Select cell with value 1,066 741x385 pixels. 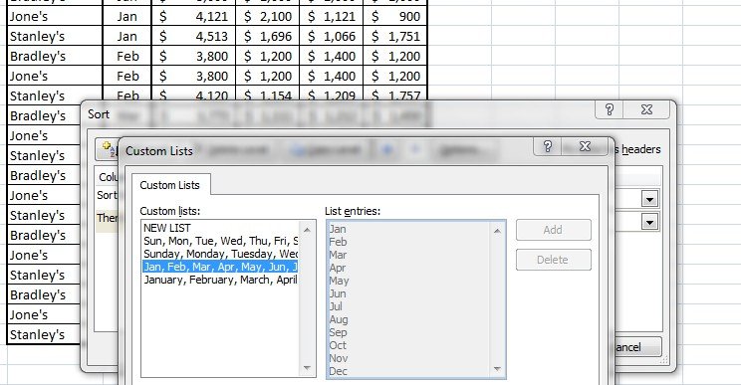[x=332, y=37]
